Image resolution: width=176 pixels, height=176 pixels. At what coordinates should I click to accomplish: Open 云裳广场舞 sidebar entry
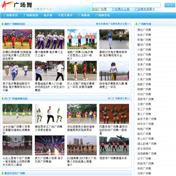click(x=144, y=104)
